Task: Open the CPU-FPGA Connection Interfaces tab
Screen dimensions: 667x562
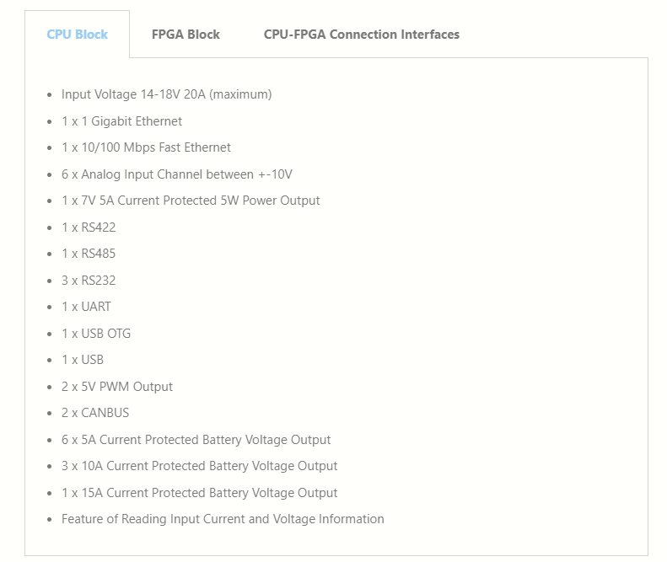Action: [x=361, y=35]
